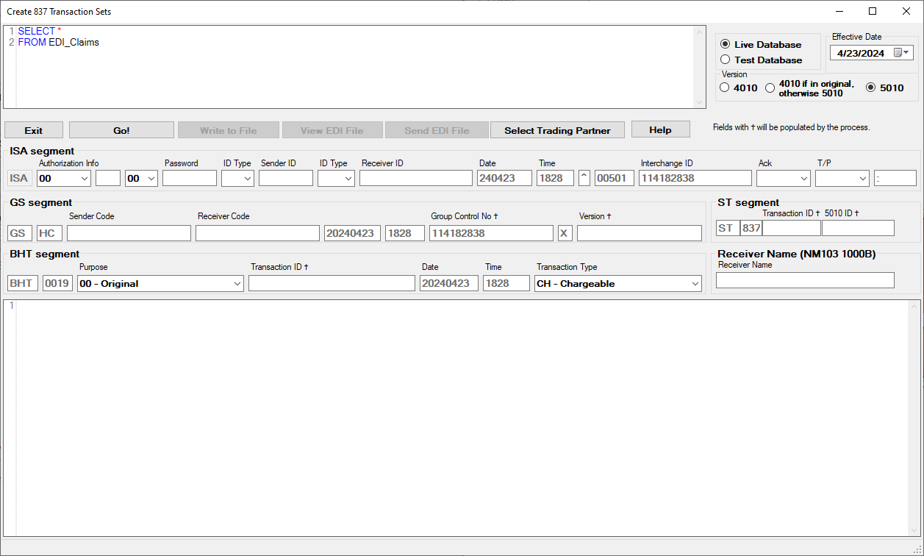Click the GS Receiver Code field
This screenshot has height=556, width=924.
pyautogui.click(x=258, y=233)
